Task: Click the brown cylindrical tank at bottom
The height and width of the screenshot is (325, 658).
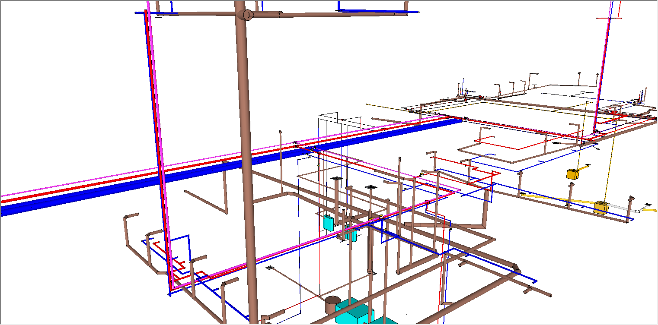Action: pyautogui.click(x=332, y=305)
